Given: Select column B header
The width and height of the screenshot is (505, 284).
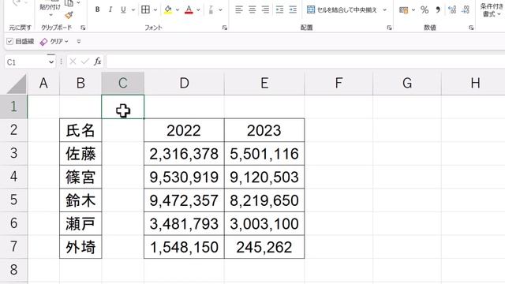Looking at the screenshot, I should [80, 84].
